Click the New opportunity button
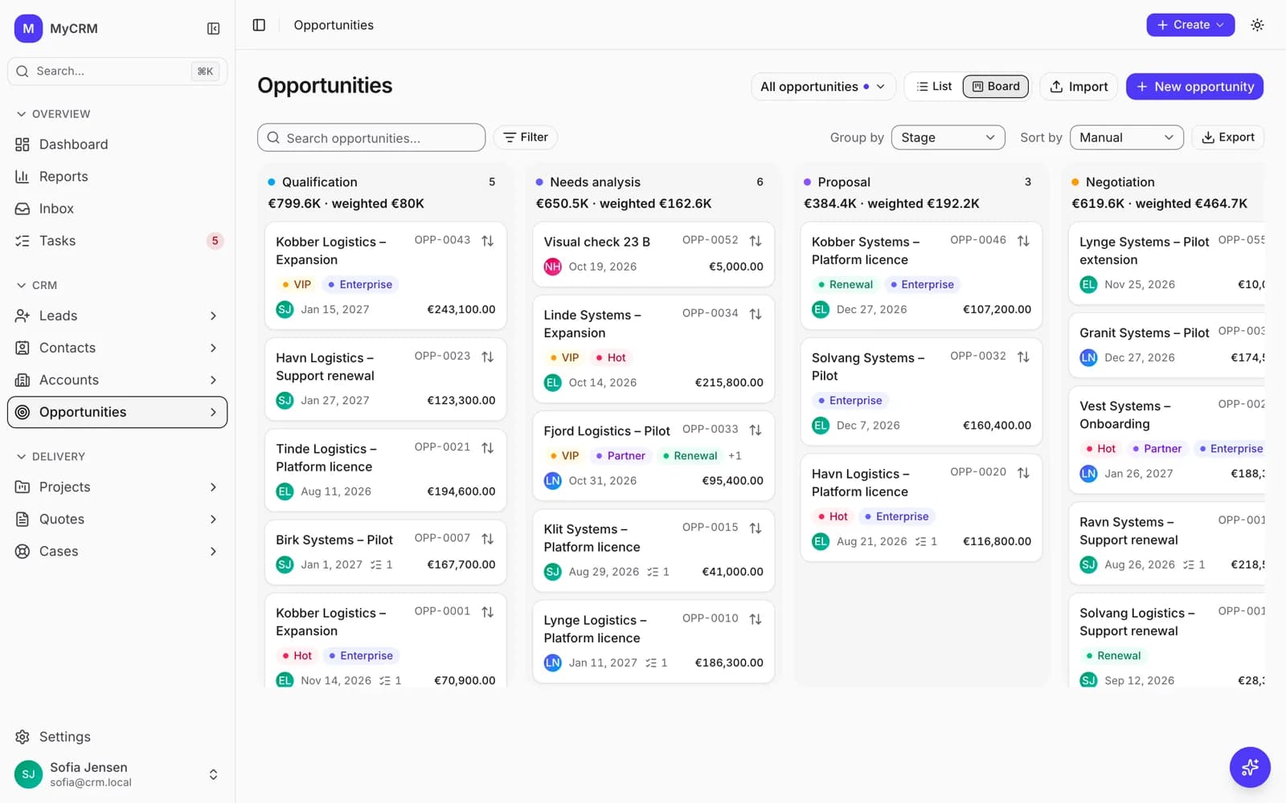 pyautogui.click(x=1194, y=87)
